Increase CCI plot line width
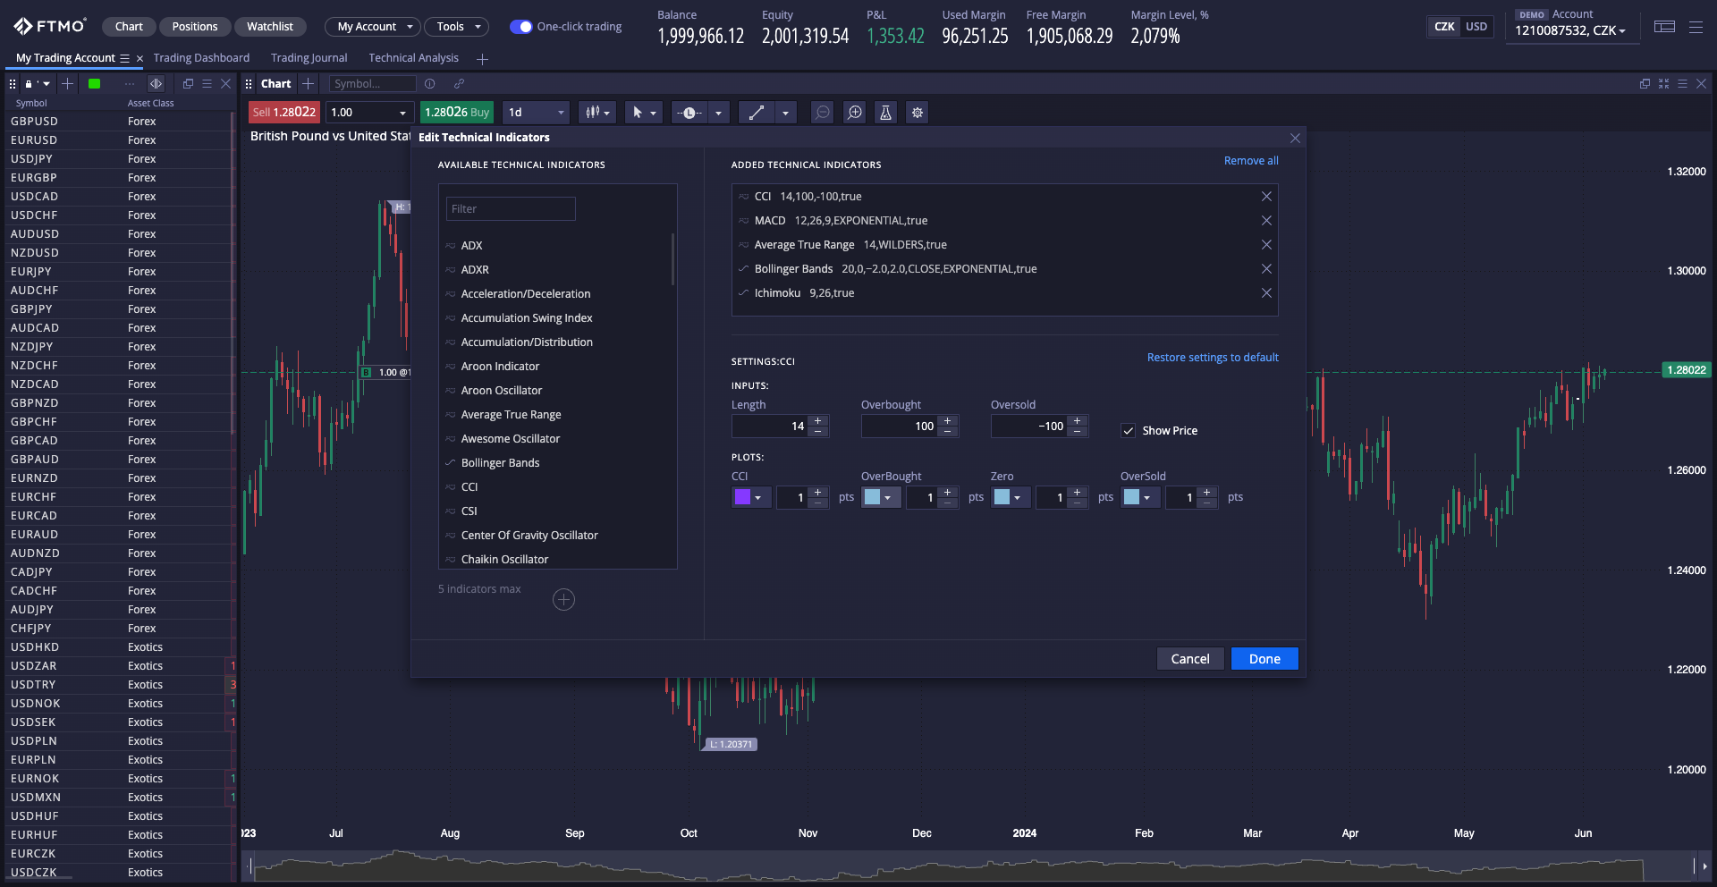Image resolution: width=1717 pixels, height=887 pixels. click(817, 493)
